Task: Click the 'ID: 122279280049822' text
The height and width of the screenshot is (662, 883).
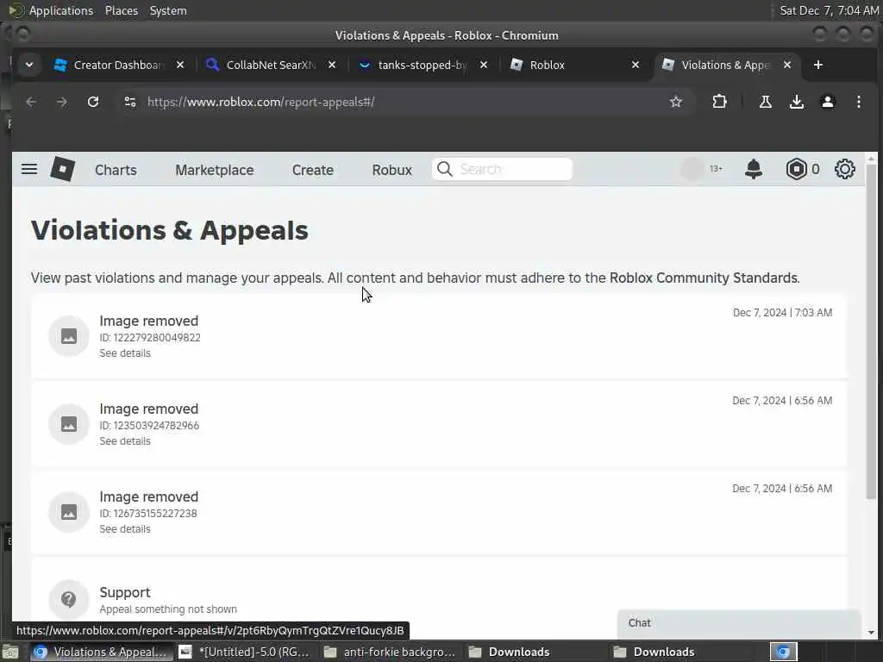Action: (150, 338)
